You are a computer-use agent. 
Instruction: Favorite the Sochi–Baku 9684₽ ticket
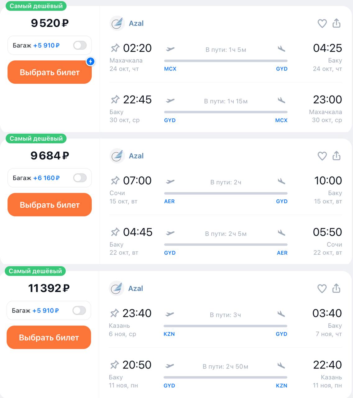(x=322, y=156)
